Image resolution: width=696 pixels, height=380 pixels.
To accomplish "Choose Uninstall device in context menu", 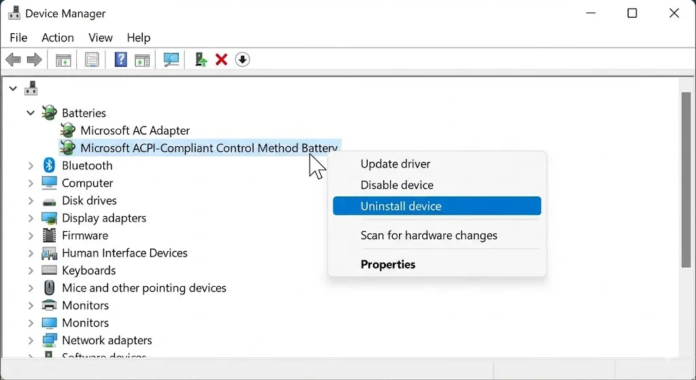I will 437,206.
